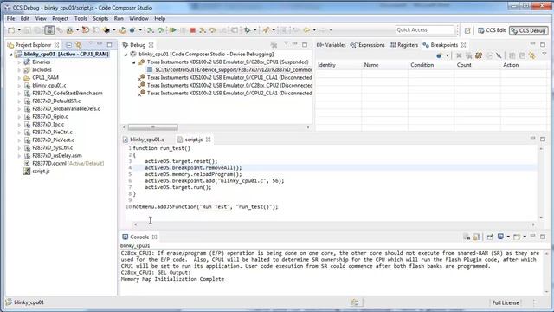Screen dimensions: 554x312
Task: Click the Step Into icon next to the red Terminate button
Action: coord(203,30)
